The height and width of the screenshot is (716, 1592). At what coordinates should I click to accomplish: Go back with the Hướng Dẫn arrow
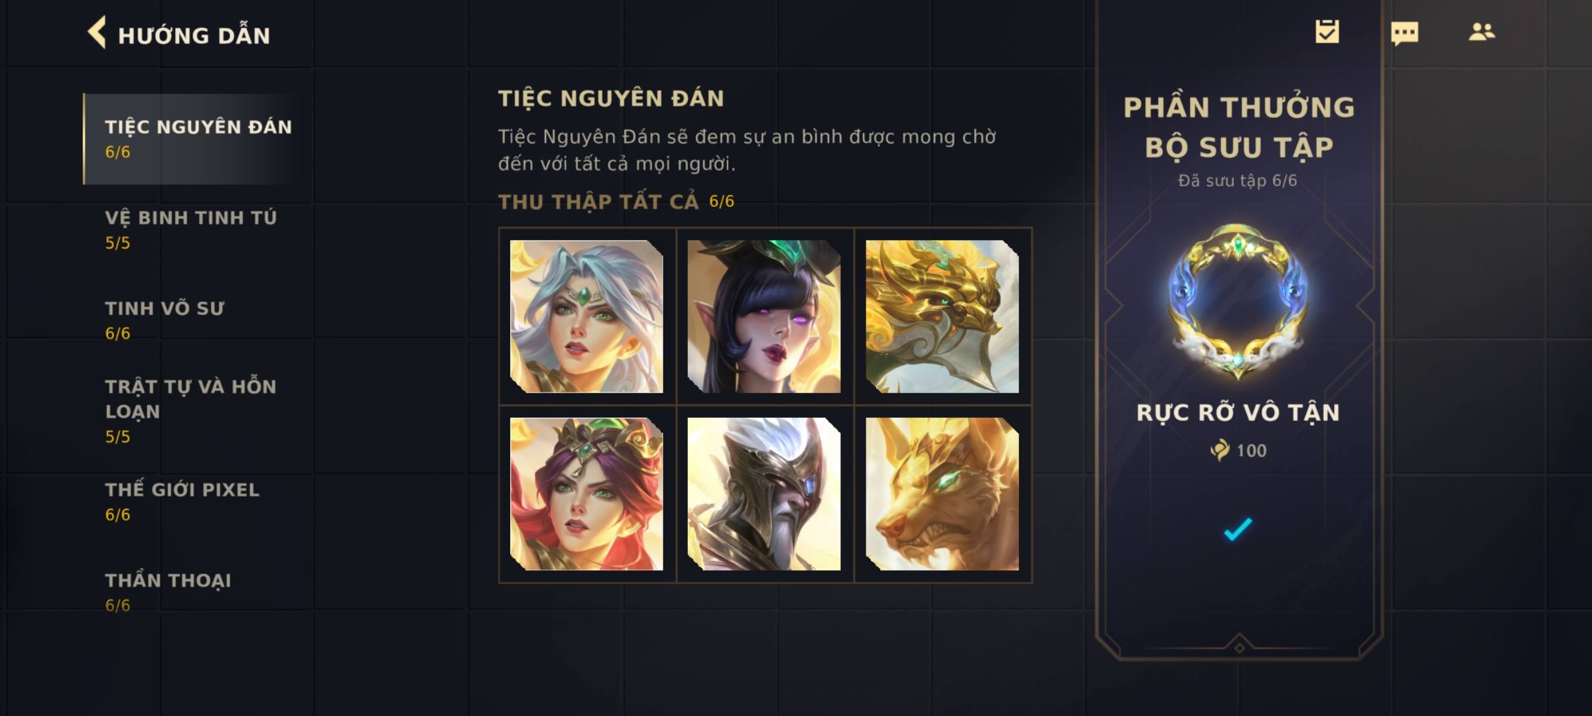click(97, 32)
